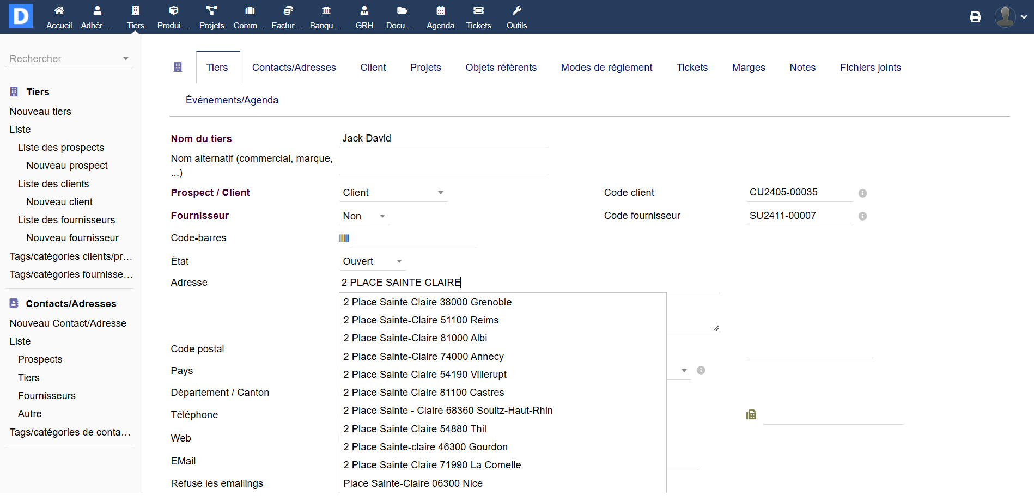Click the Code client info icon

(862, 193)
